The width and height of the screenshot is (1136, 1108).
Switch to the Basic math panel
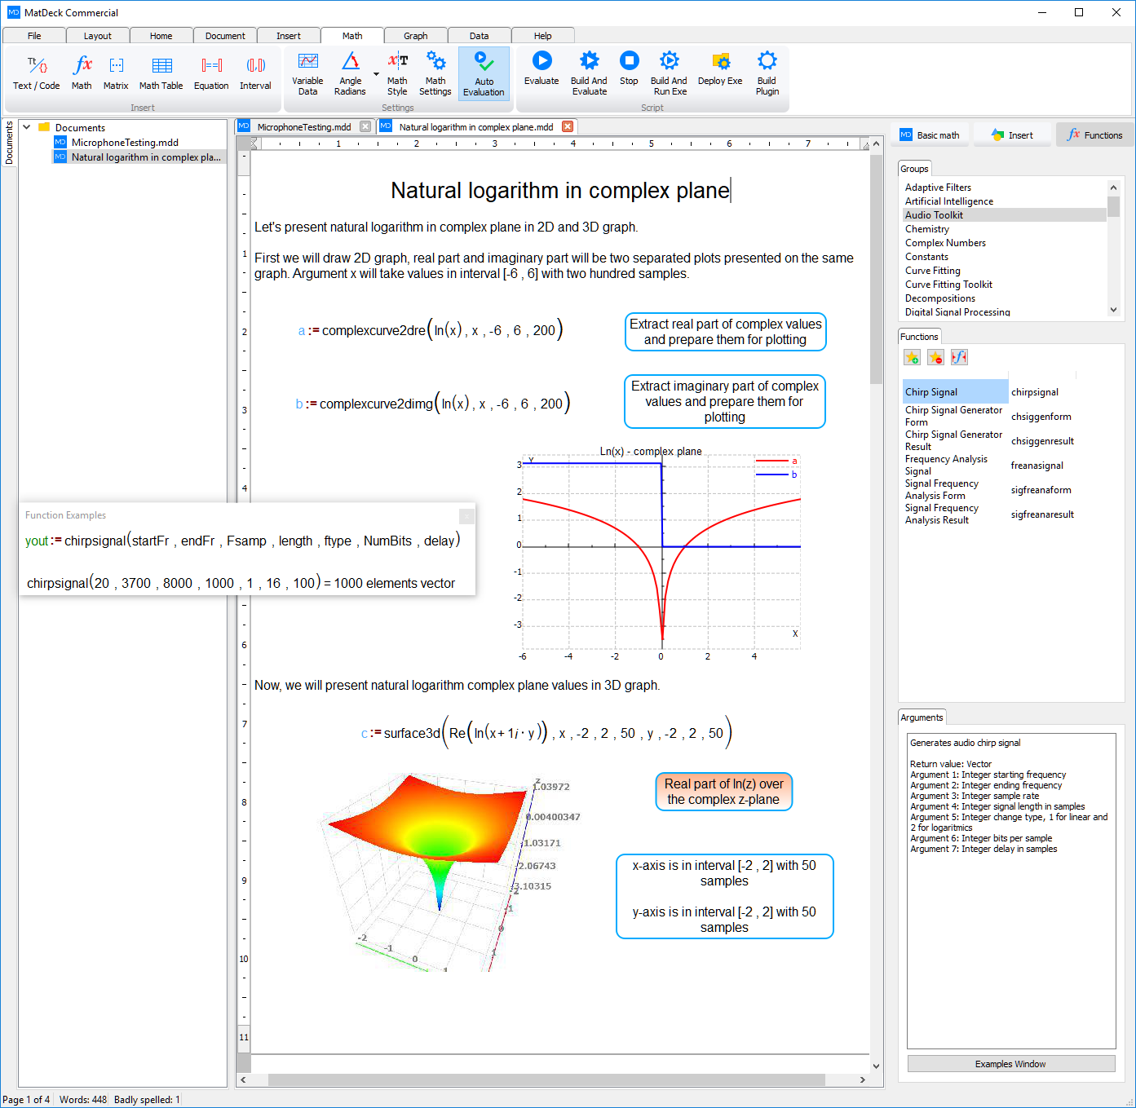(x=930, y=135)
